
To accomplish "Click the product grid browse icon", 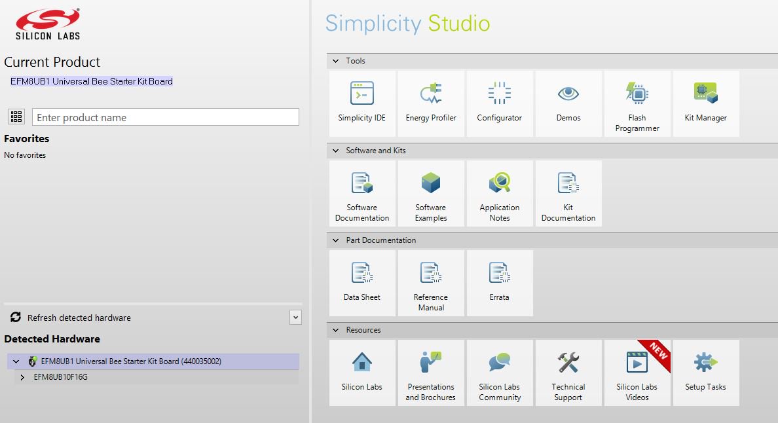I will pos(16,117).
